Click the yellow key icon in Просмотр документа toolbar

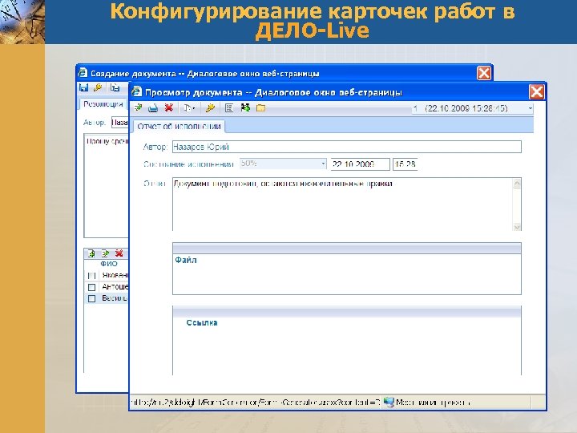(x=210, y=108)
